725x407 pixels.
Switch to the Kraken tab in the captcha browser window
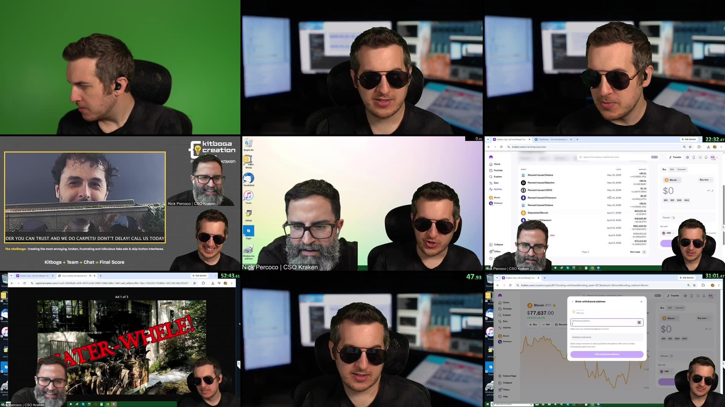34,276
